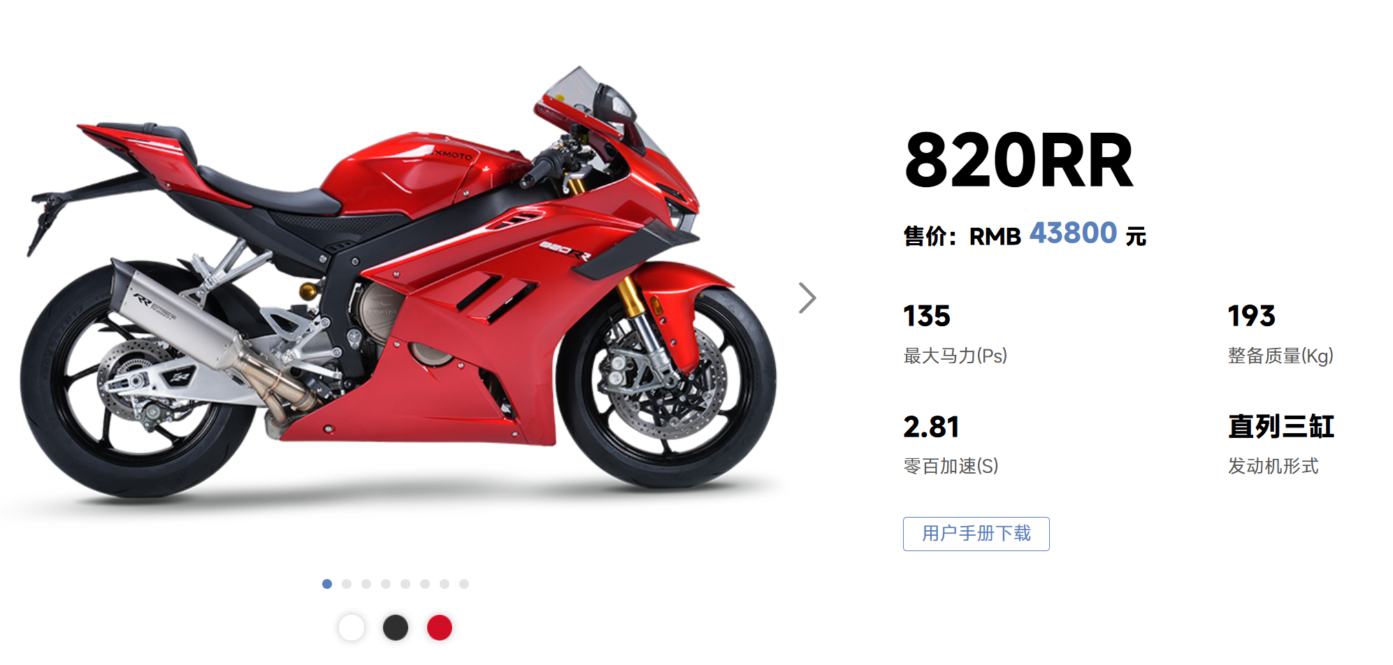Go to second carousel dot
Screen dimensions: 1393x665
(x=347, y=584)
